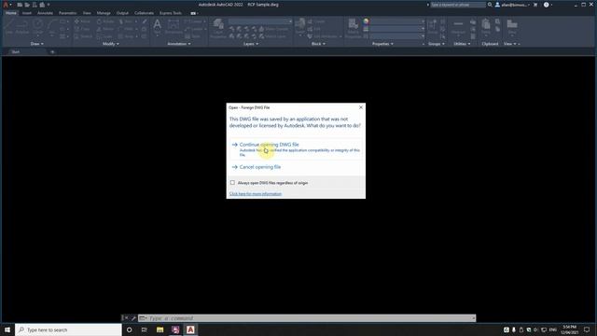Image resolution: width=597 pixels, height=336 pixels.
Task: Expand the Properties panel
Action: click(382, 44)
